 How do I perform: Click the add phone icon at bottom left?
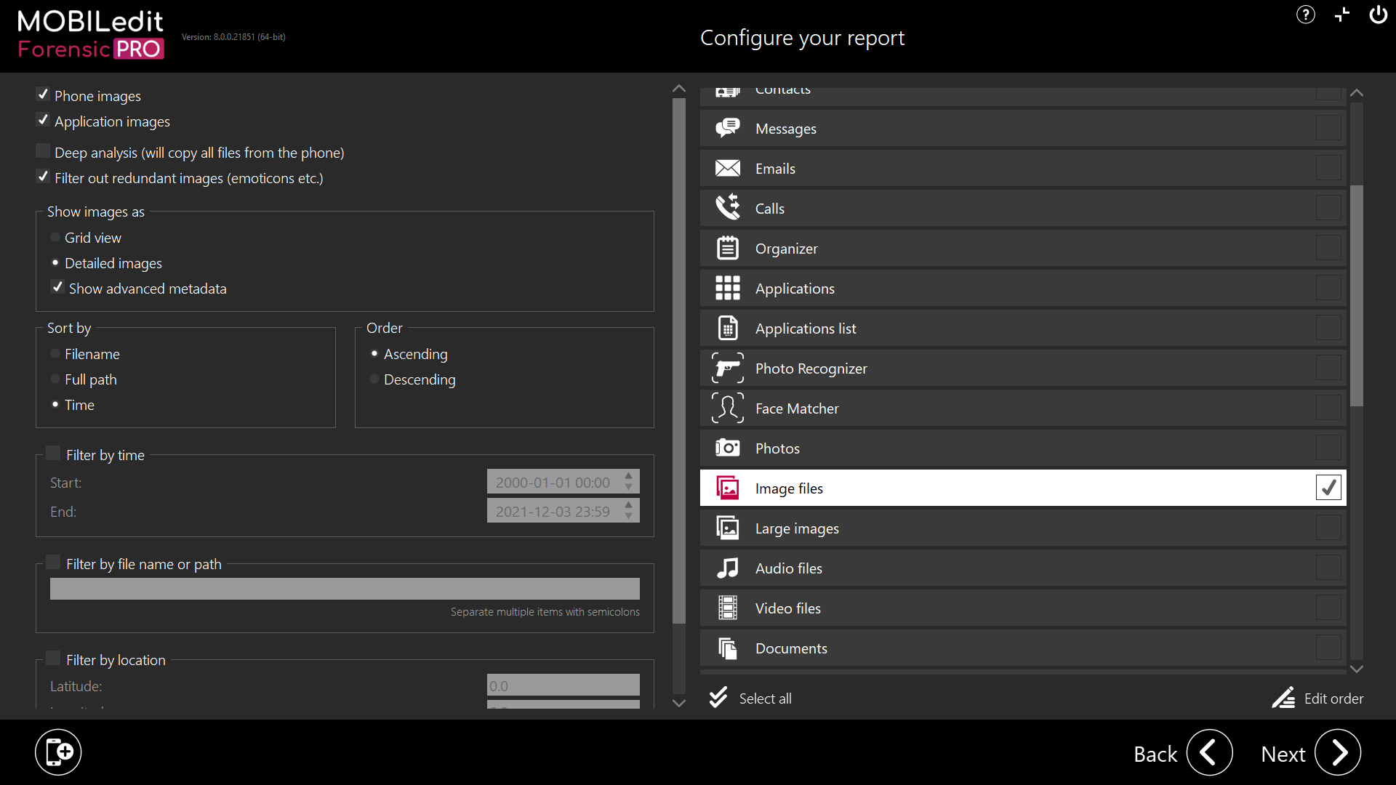(x=58, y=752)
